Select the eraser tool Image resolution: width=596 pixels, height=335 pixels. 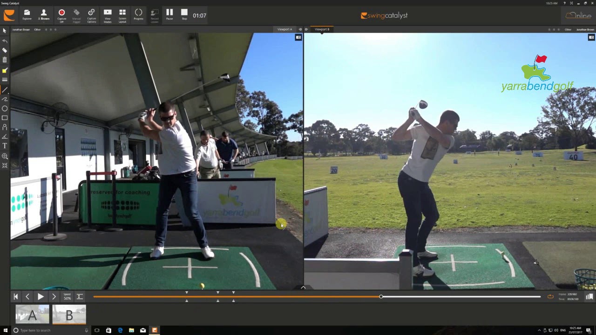[x=5, y=50]
